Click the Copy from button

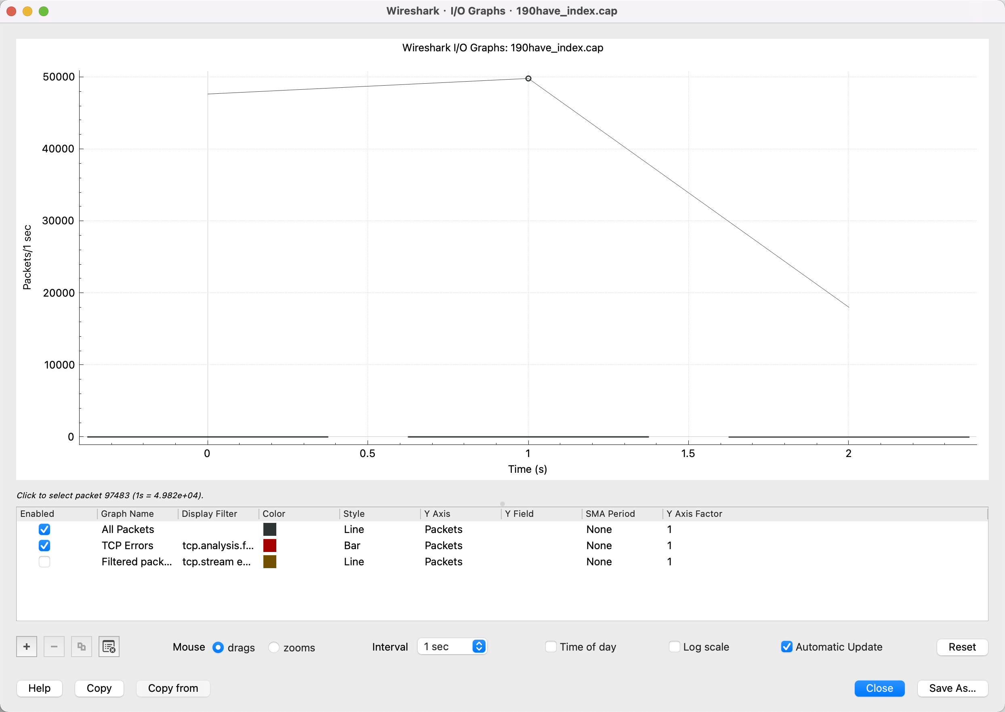(x=173, y=688)
